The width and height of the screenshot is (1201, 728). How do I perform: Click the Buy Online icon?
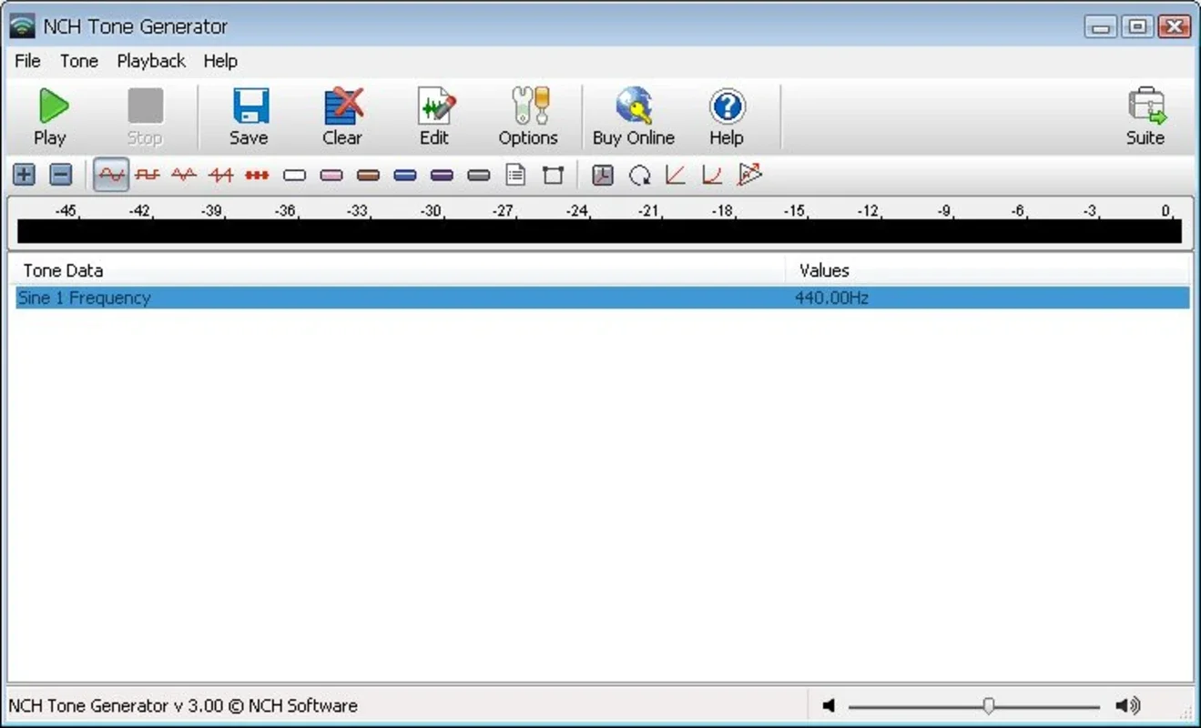pyautogui.click(x=634, y=117)
